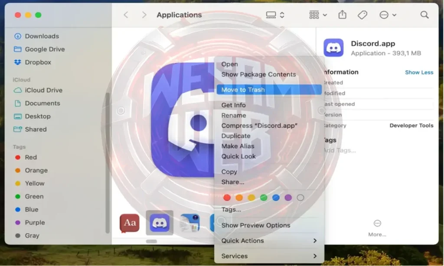This screenshot has height=266, width=444.
Task: Open the group-by grid dropdown
Action: pyautogui.click(x=318, y=15)
